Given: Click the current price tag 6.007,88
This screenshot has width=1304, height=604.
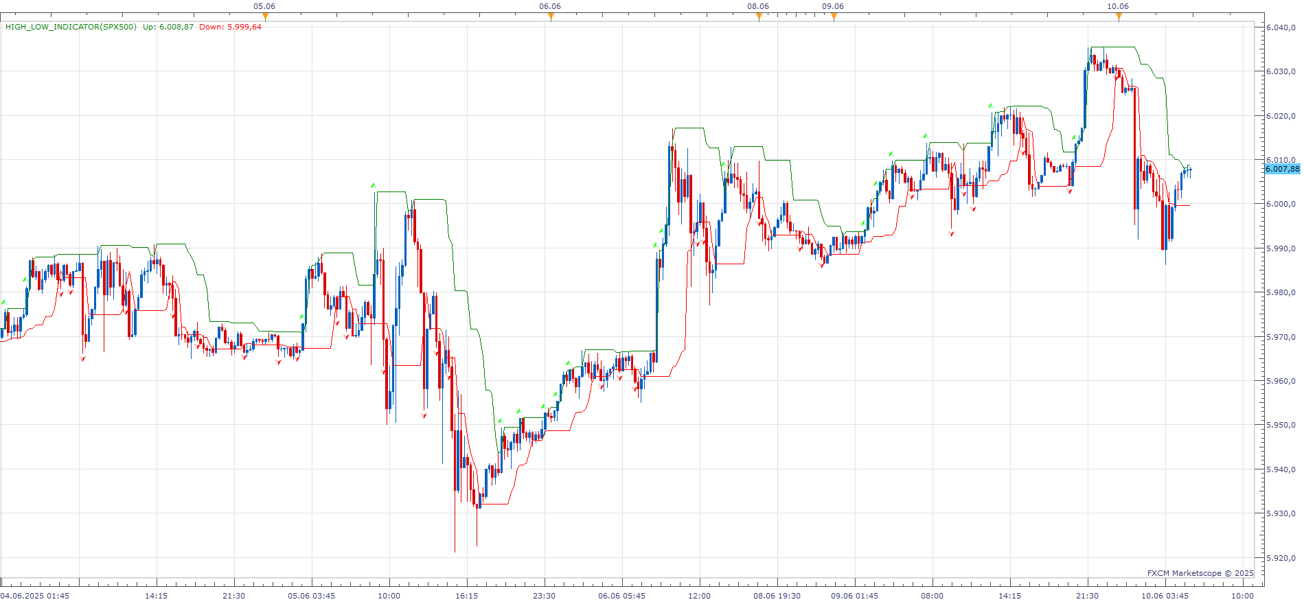Looking at the screenshot, I should pos(1282,169).
